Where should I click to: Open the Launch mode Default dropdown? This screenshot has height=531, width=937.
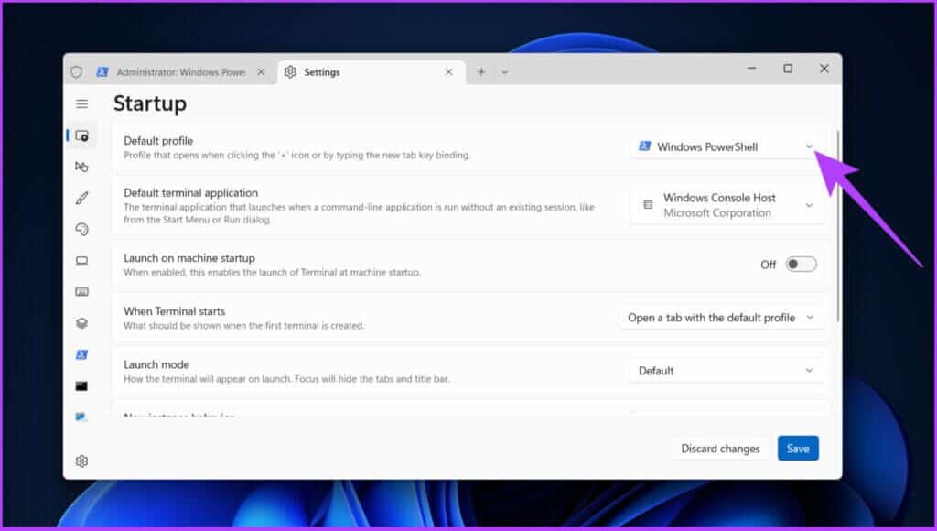(727, 371)
